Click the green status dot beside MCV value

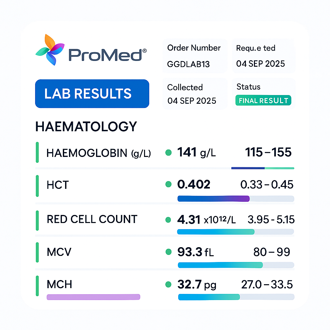pos(168,252)
